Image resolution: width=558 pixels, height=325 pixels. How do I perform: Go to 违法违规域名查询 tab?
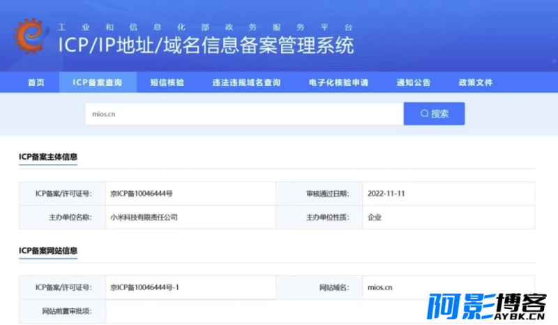(246, 82)
